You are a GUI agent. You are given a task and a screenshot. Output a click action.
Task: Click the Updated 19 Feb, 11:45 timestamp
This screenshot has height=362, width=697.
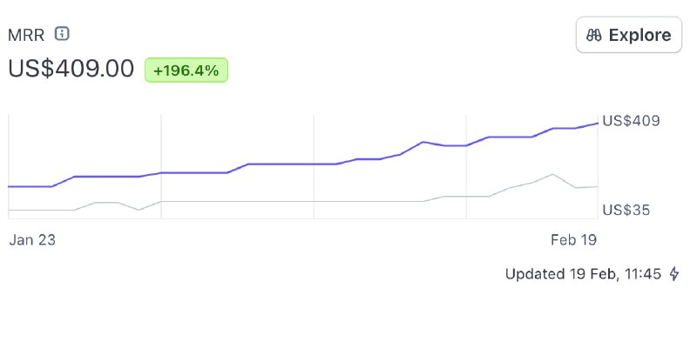tap(583, 273)
